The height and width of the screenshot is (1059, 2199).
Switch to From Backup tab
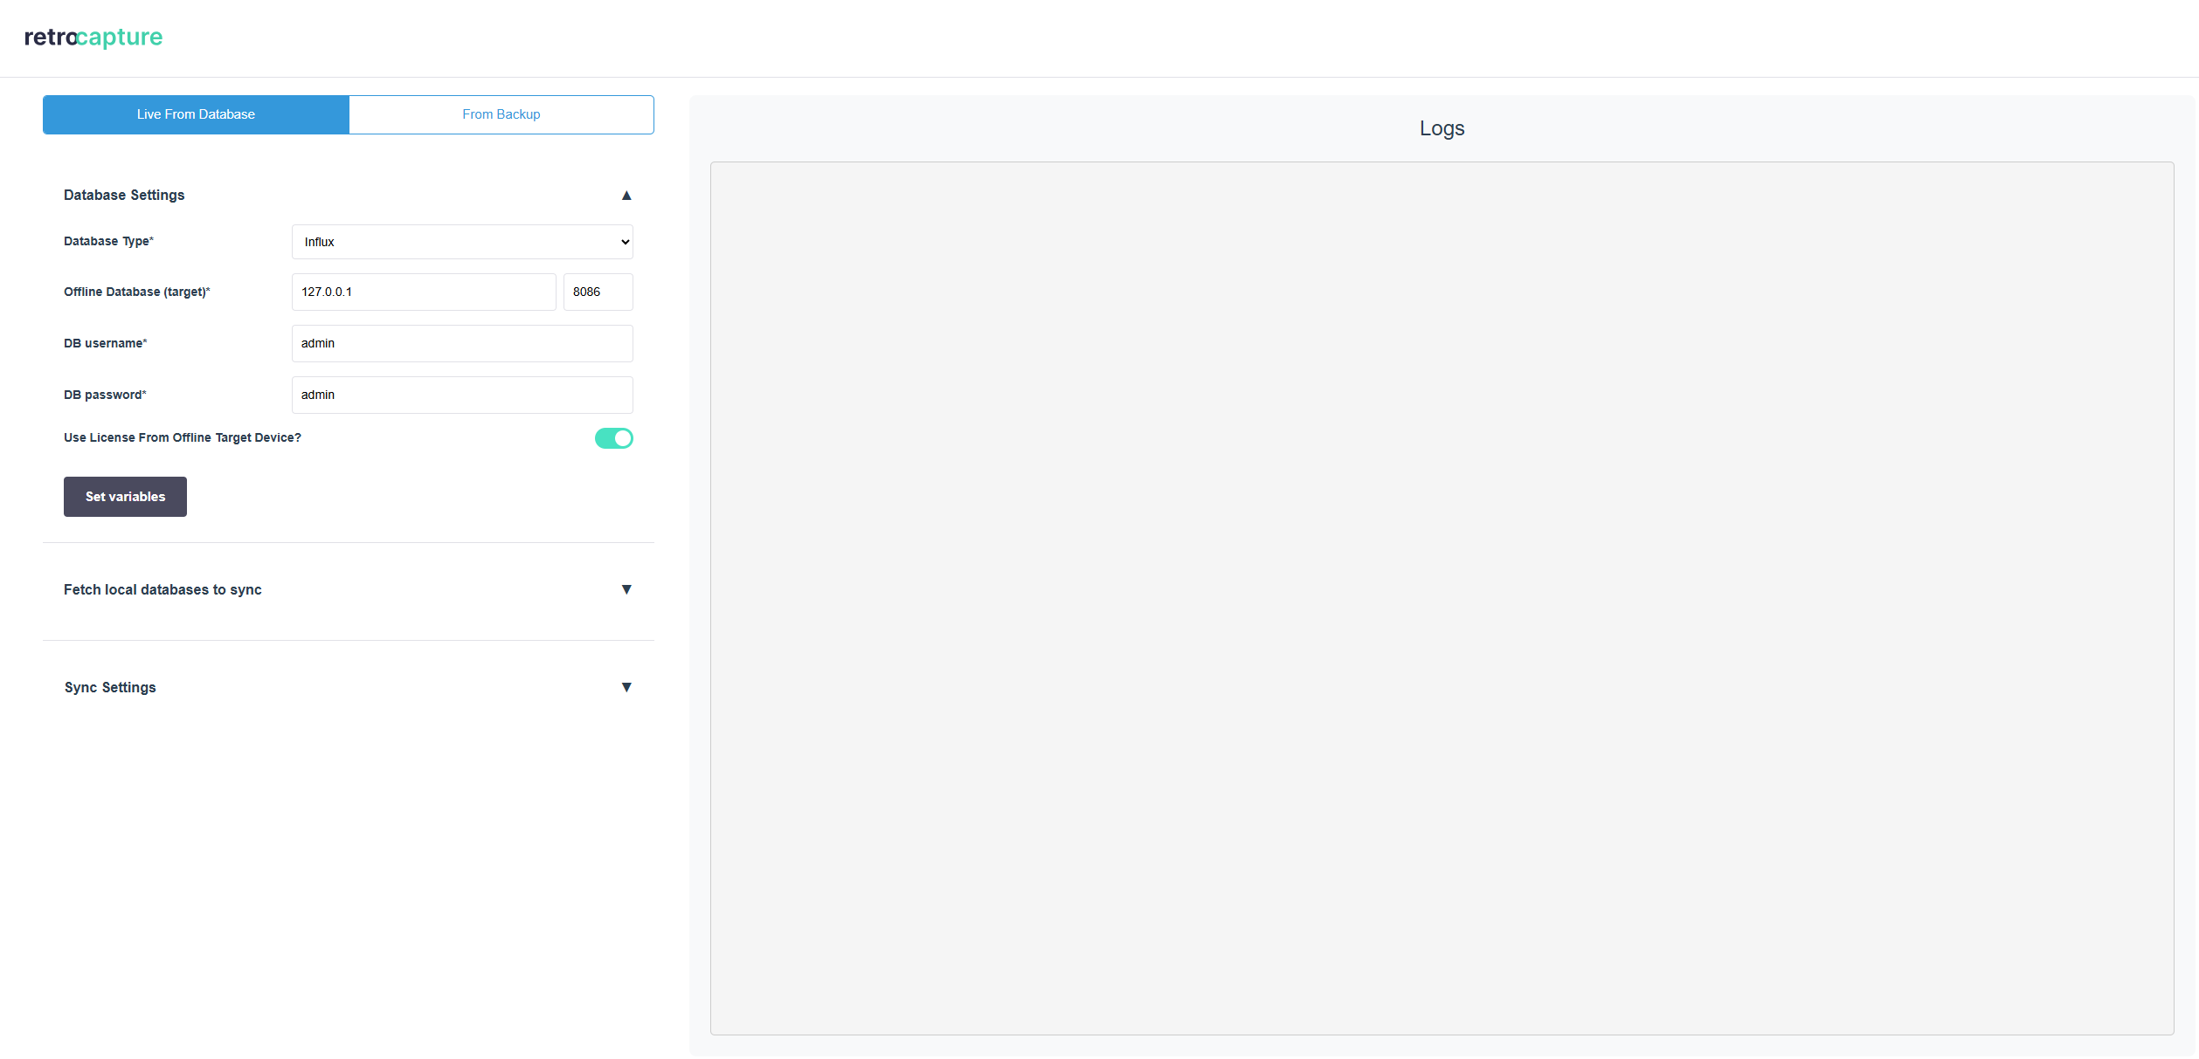[x=501, y=114]
